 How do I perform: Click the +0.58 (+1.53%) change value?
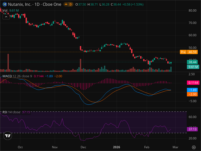click(x=133, y=4)
